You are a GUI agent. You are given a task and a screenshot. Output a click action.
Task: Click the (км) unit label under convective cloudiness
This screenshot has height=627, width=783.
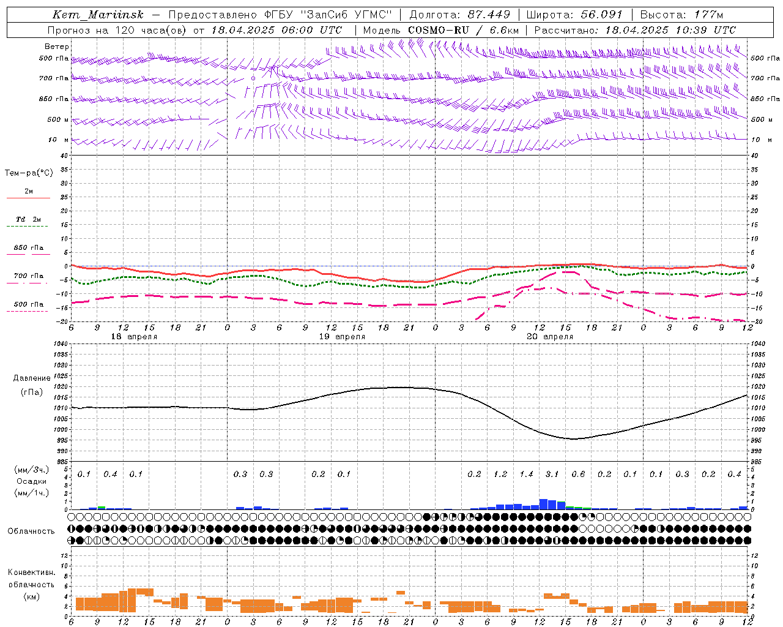[x=31, y=596]
